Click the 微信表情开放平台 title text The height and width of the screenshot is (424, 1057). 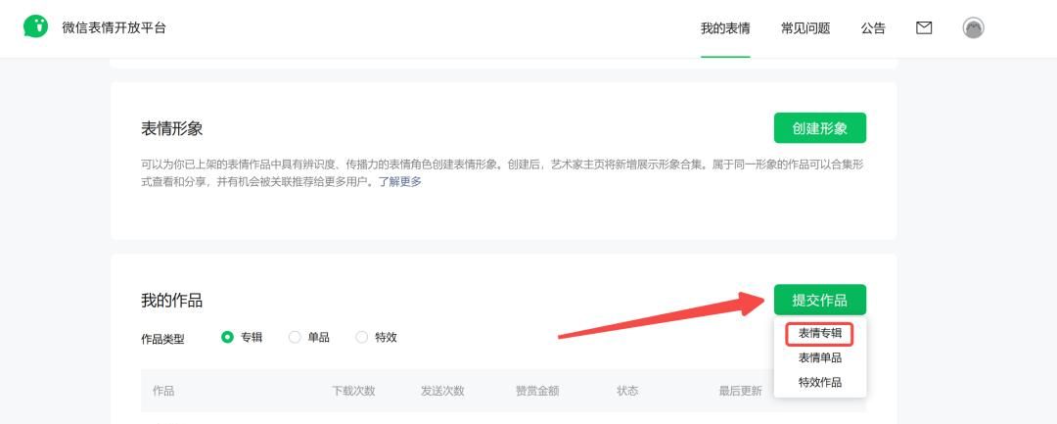click(114, 27)
